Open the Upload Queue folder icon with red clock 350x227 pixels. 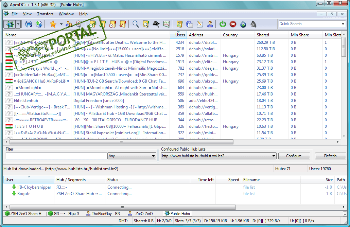click(x=112, y=24)
